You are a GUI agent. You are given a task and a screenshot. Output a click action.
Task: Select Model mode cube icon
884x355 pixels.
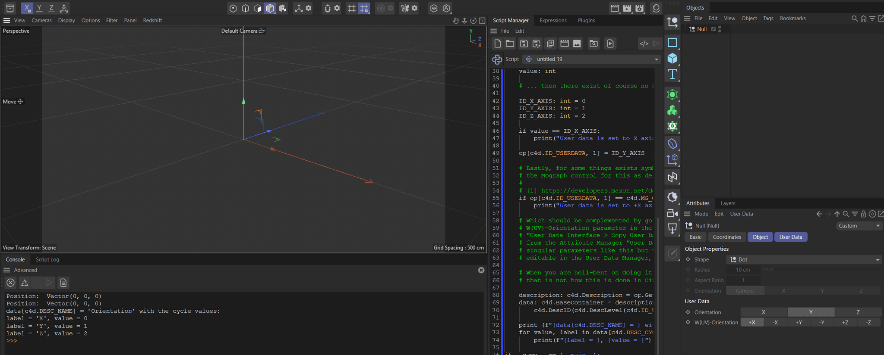[270, 8]
